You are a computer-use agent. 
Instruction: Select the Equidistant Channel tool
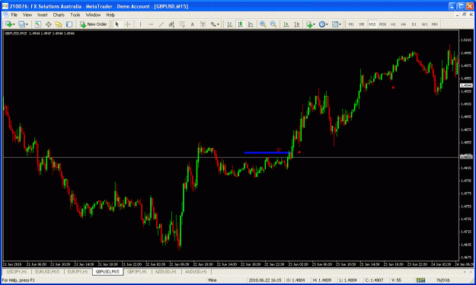tap(171, 24)
